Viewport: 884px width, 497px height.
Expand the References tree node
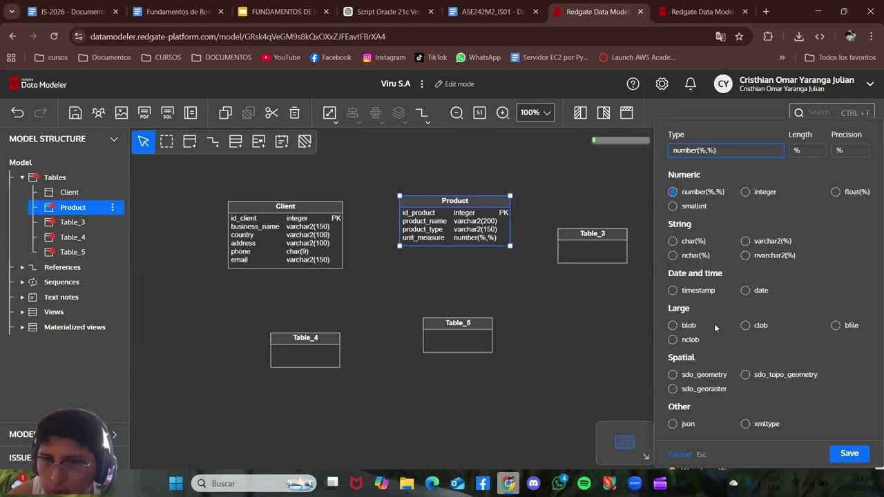tap(22, 267)
